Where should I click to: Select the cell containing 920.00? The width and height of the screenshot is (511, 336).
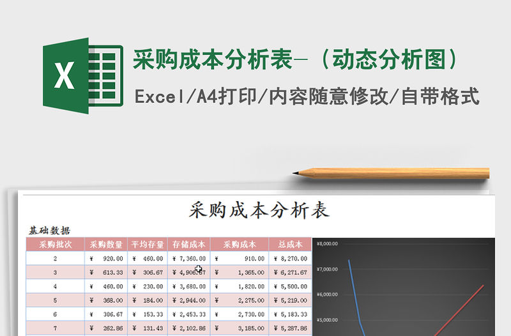point(106,259)
